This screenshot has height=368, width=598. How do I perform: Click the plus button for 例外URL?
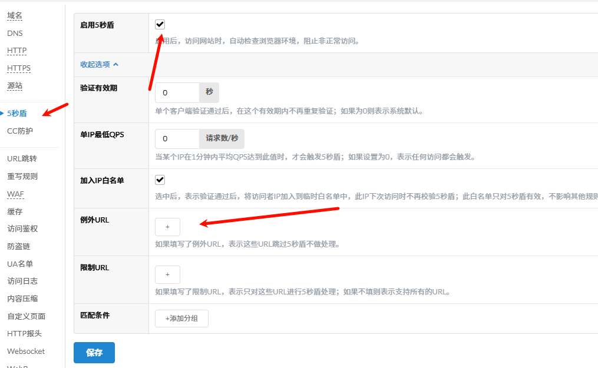(x=167, y=227)
